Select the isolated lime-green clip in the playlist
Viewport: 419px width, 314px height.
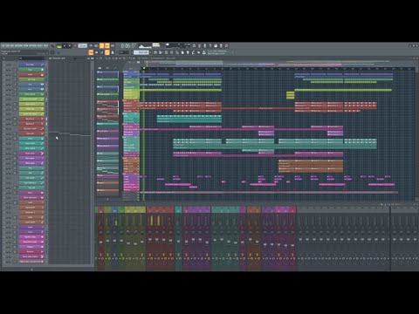(291, 95)
